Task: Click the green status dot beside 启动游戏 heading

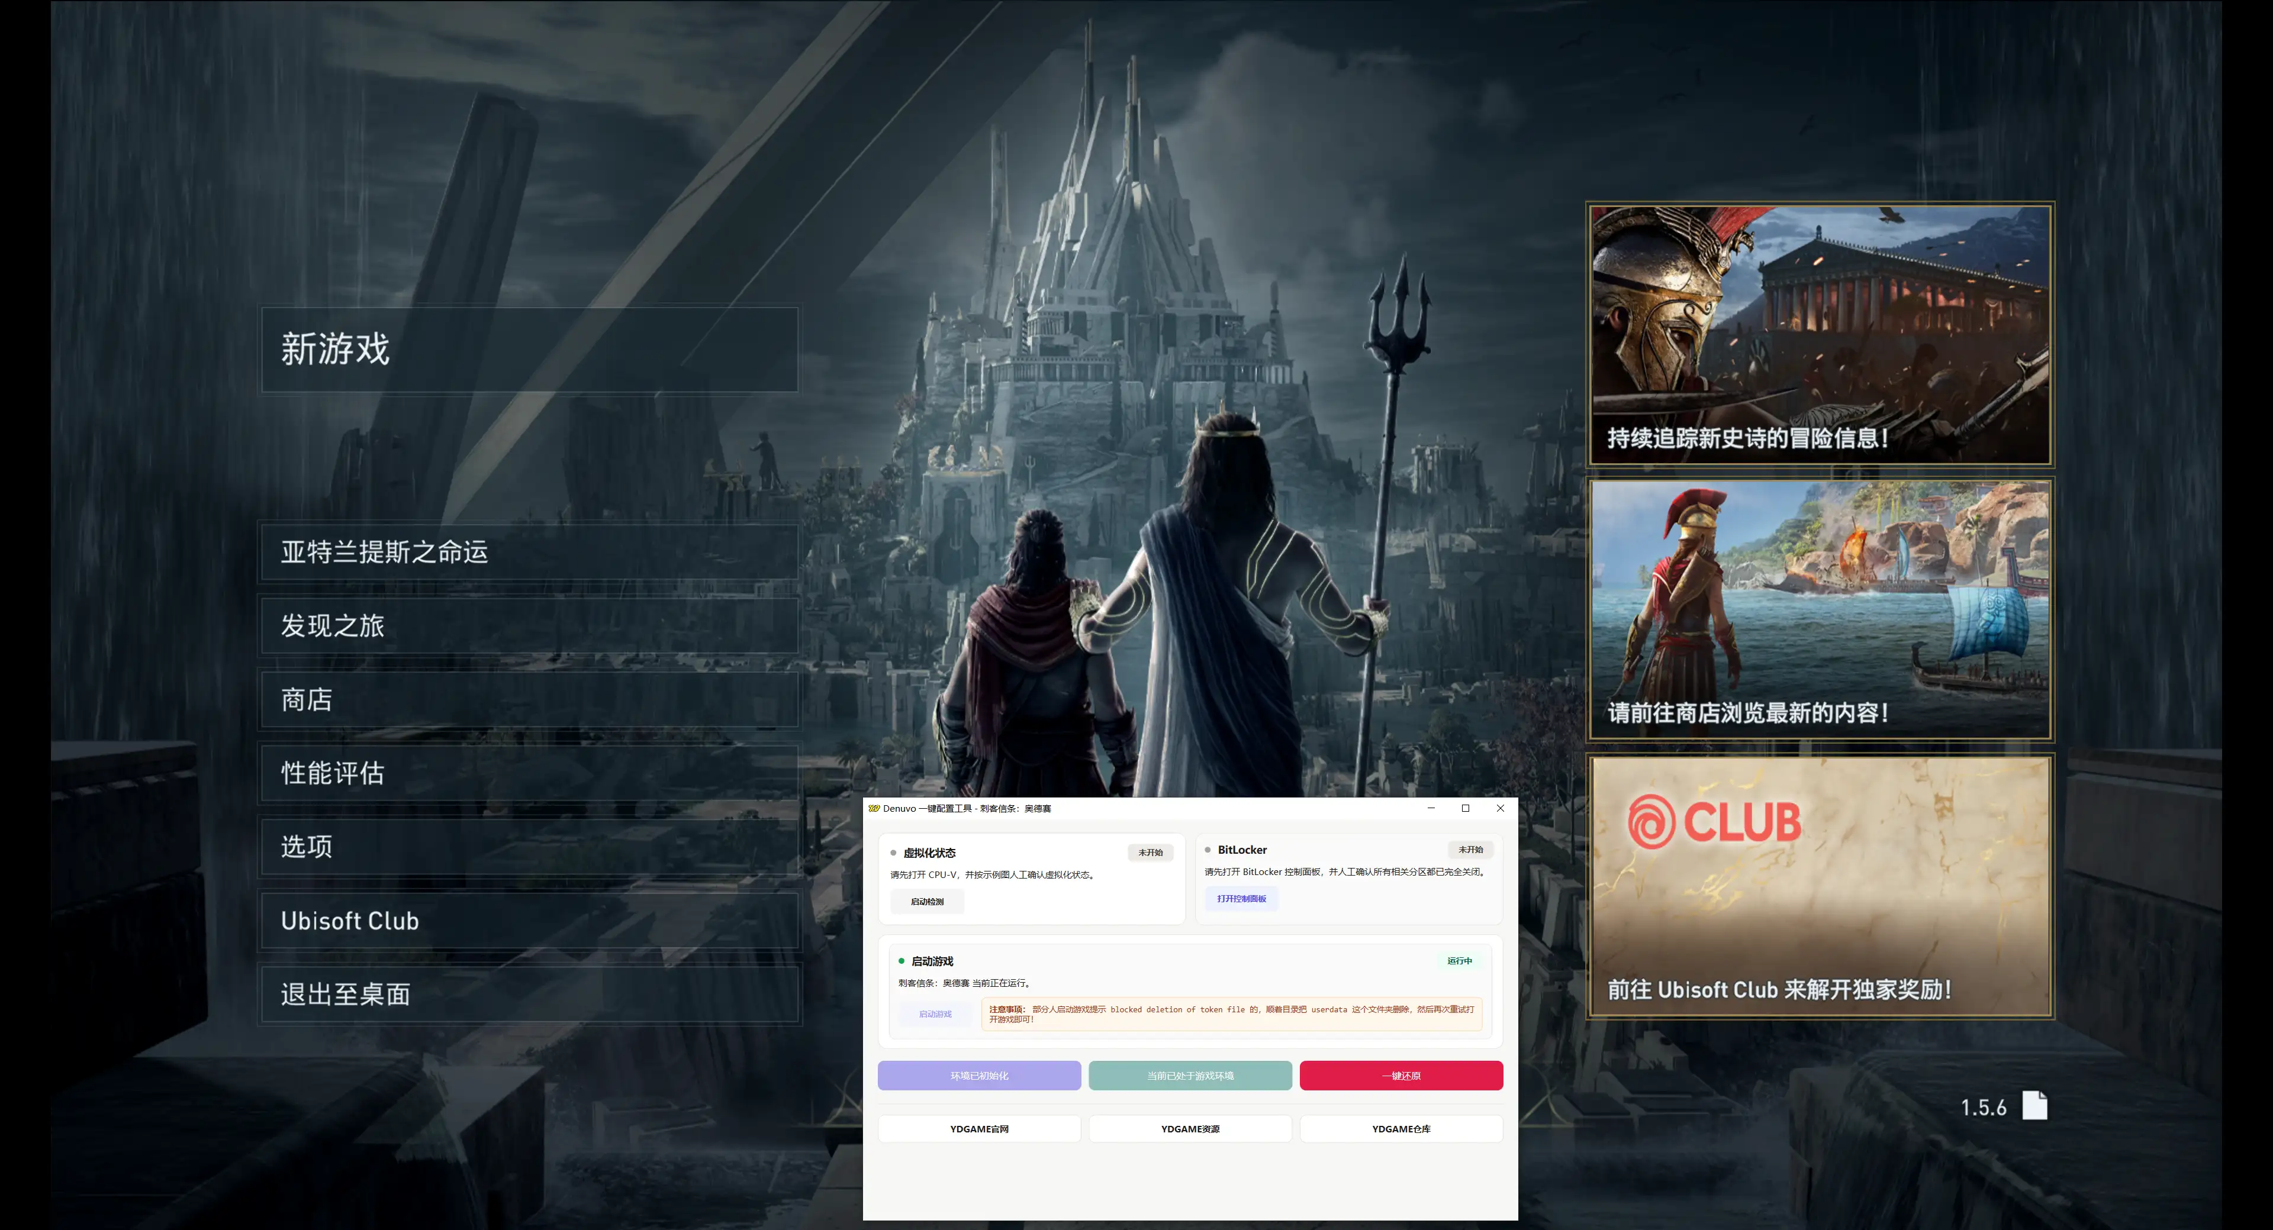Action: (901, 961)
